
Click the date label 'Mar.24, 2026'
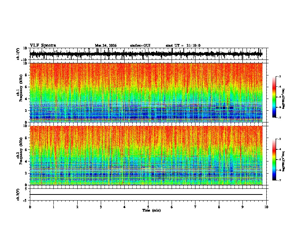click(106, 45)
